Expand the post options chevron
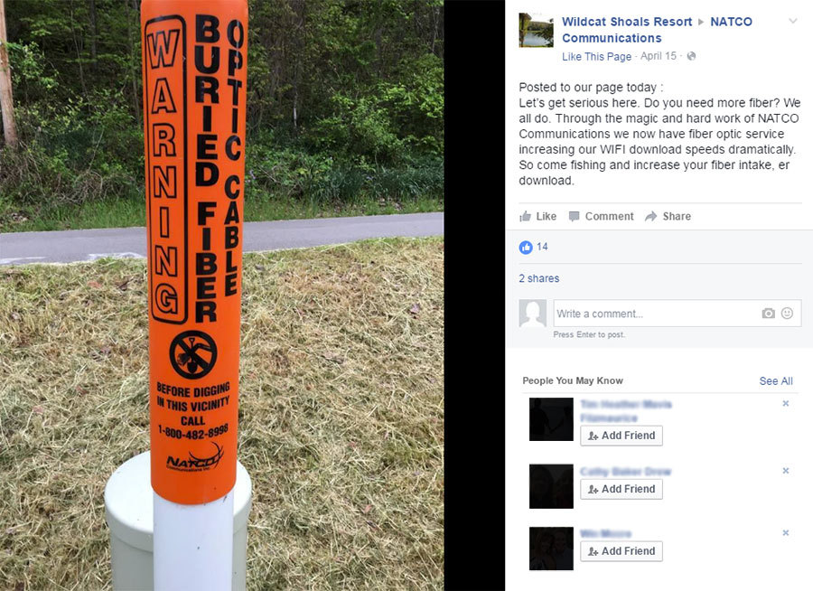Image resolution: width=813 pixels, height=591 pixels. [x=793, y=22]
